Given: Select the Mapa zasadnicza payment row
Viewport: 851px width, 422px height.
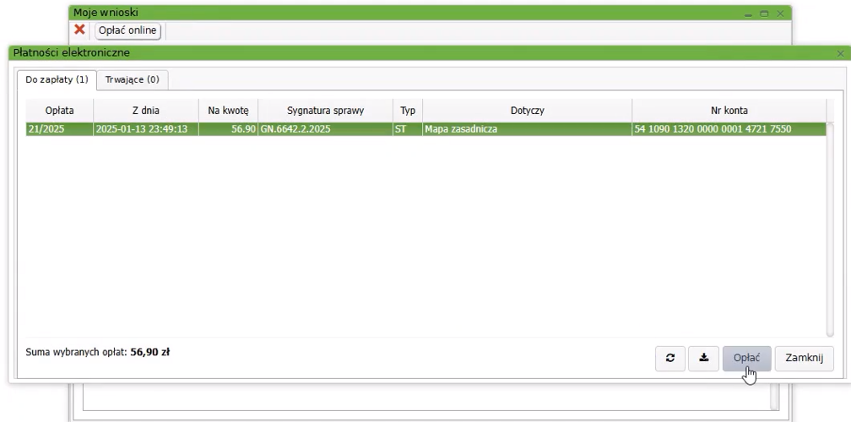Looking at the screenshot, I should (x=526, y=130).
